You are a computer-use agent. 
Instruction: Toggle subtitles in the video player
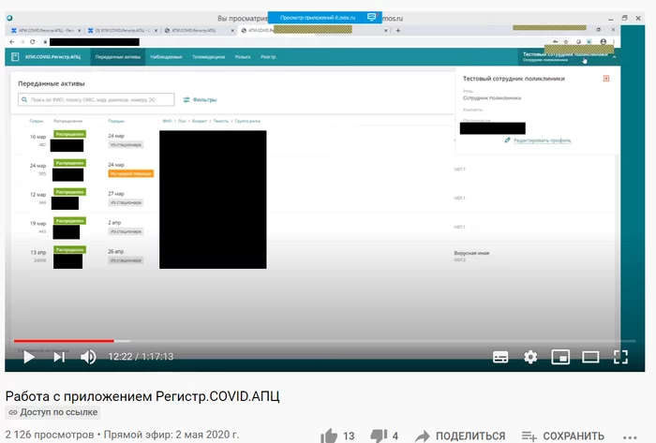pos(500,357)
